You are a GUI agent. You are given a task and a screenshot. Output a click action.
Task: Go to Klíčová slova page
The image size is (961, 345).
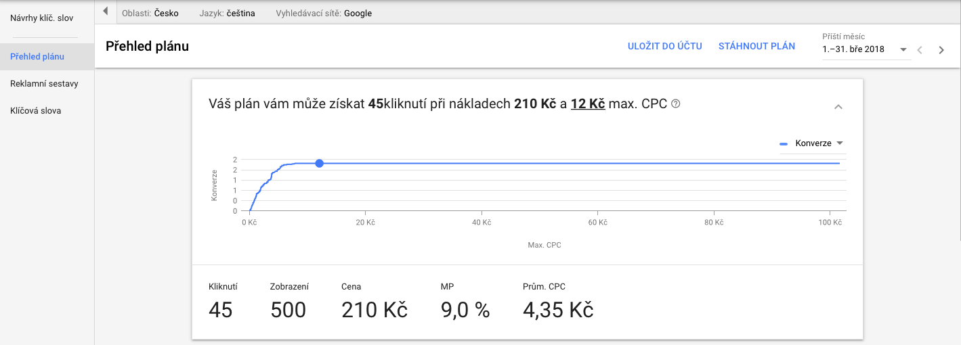click(36, 110)
